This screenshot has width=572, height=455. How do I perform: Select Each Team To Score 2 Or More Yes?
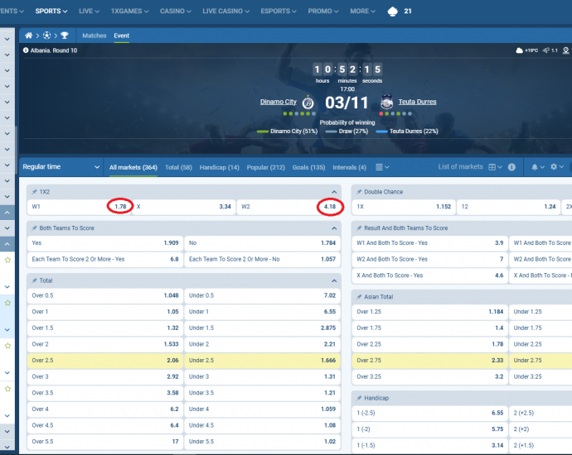pos(105,259)
